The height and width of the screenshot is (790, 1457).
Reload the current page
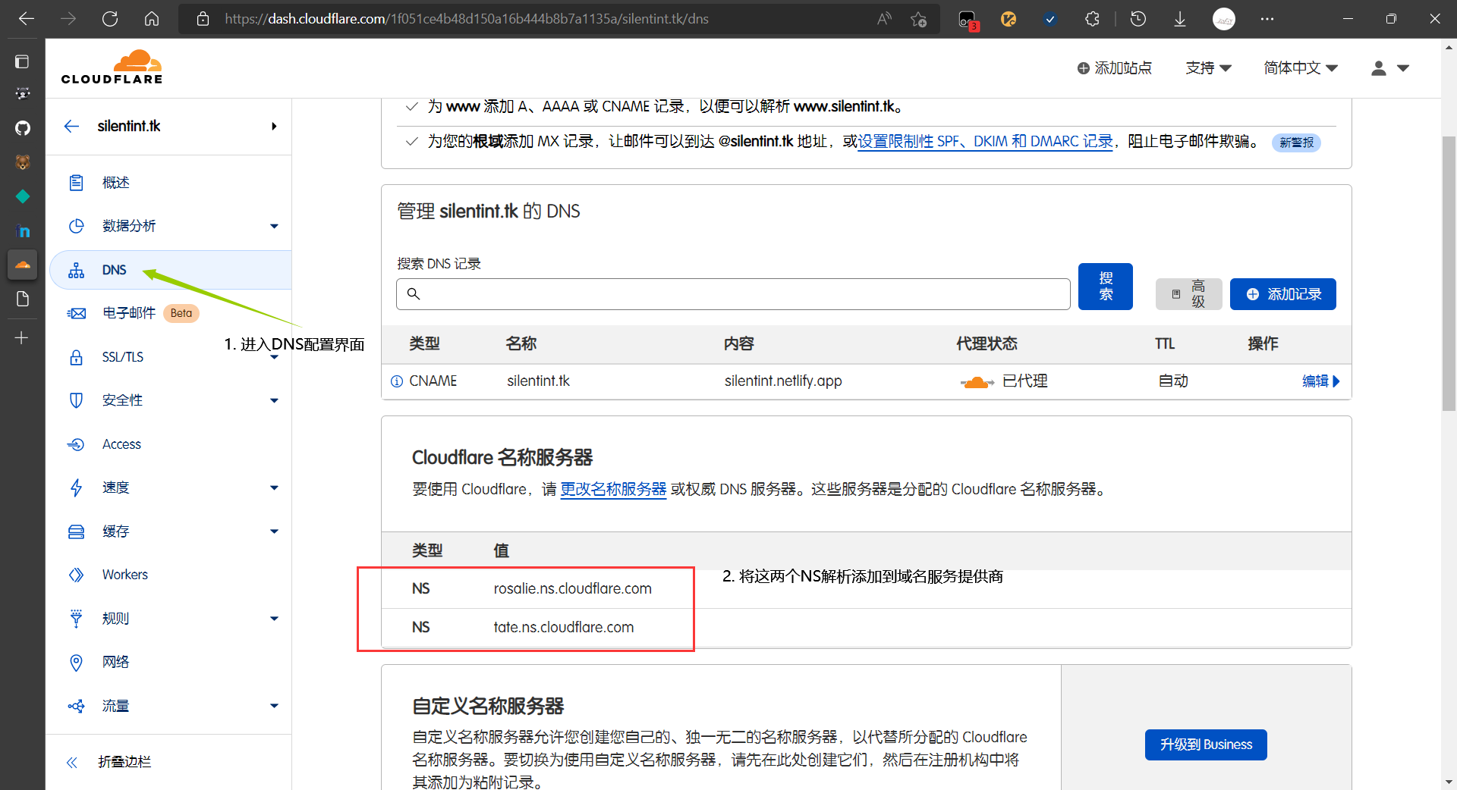(110, 19)
